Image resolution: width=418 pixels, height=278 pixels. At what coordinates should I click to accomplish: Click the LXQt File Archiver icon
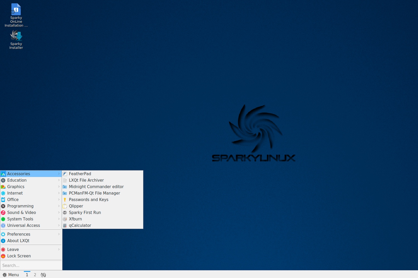tap(65, 180)
